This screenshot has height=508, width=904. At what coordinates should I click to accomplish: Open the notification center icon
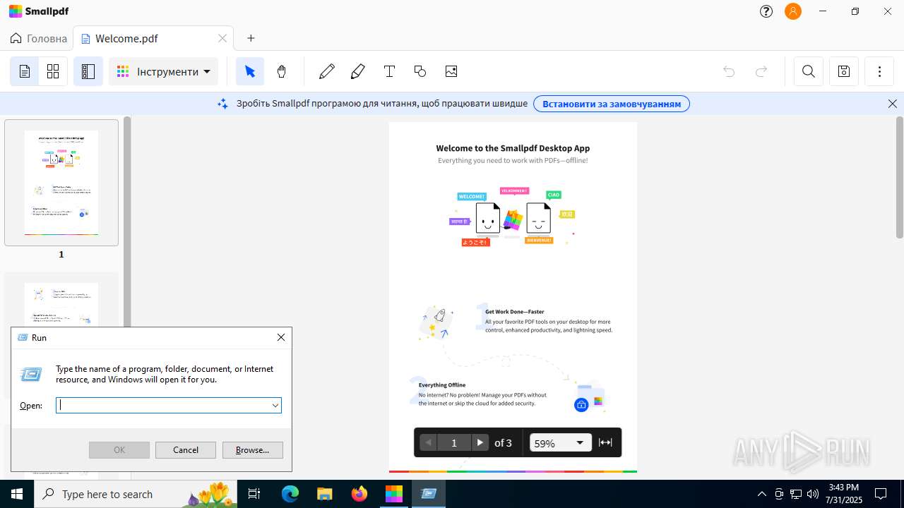click(x=881, y=494)
